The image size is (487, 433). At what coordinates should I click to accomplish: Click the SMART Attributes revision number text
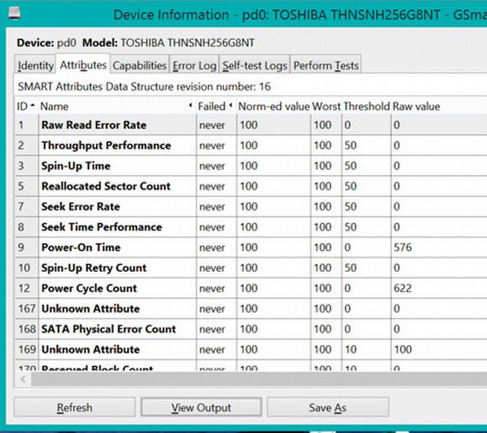(x=144, y=86)
